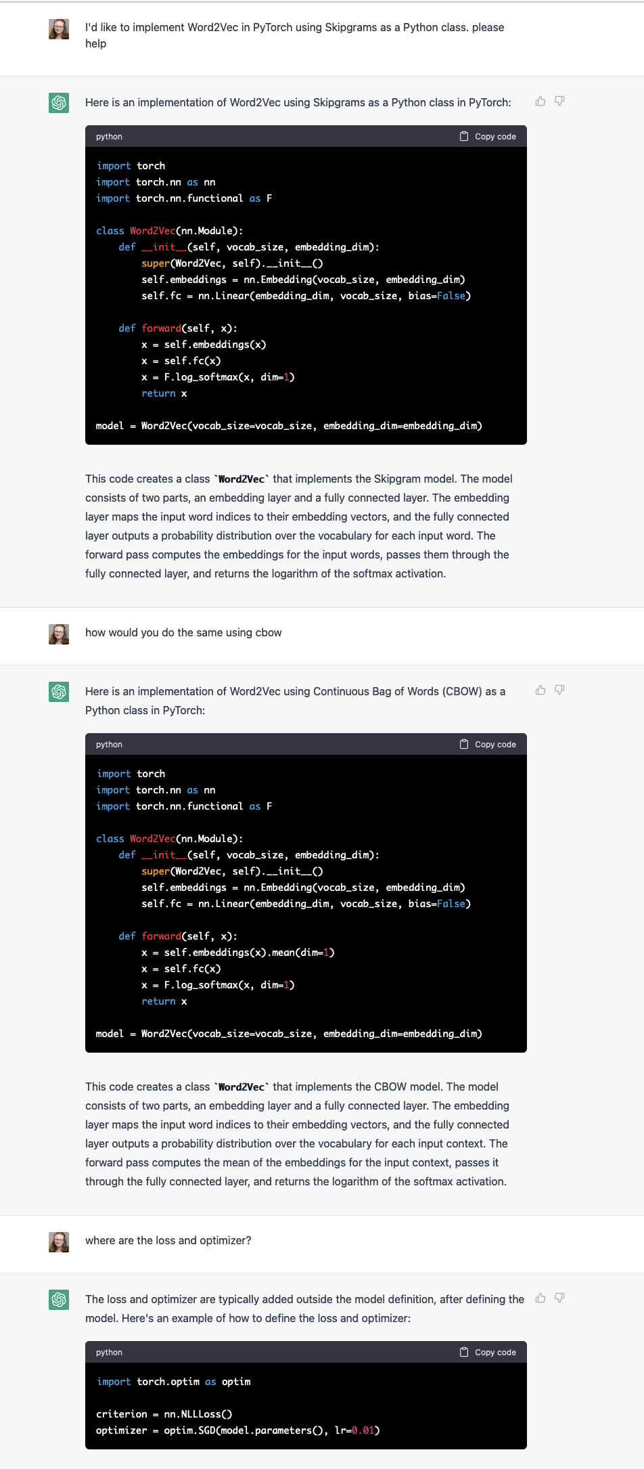Click the python label on optimizer code block
This screenshot has width=644, height=1469.
pyautogui.click(x=109, y=1352)
